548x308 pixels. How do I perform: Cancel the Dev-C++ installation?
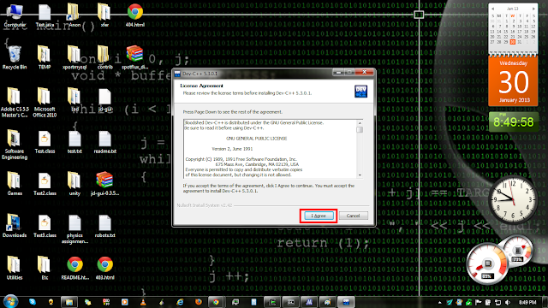pos(353,216)
